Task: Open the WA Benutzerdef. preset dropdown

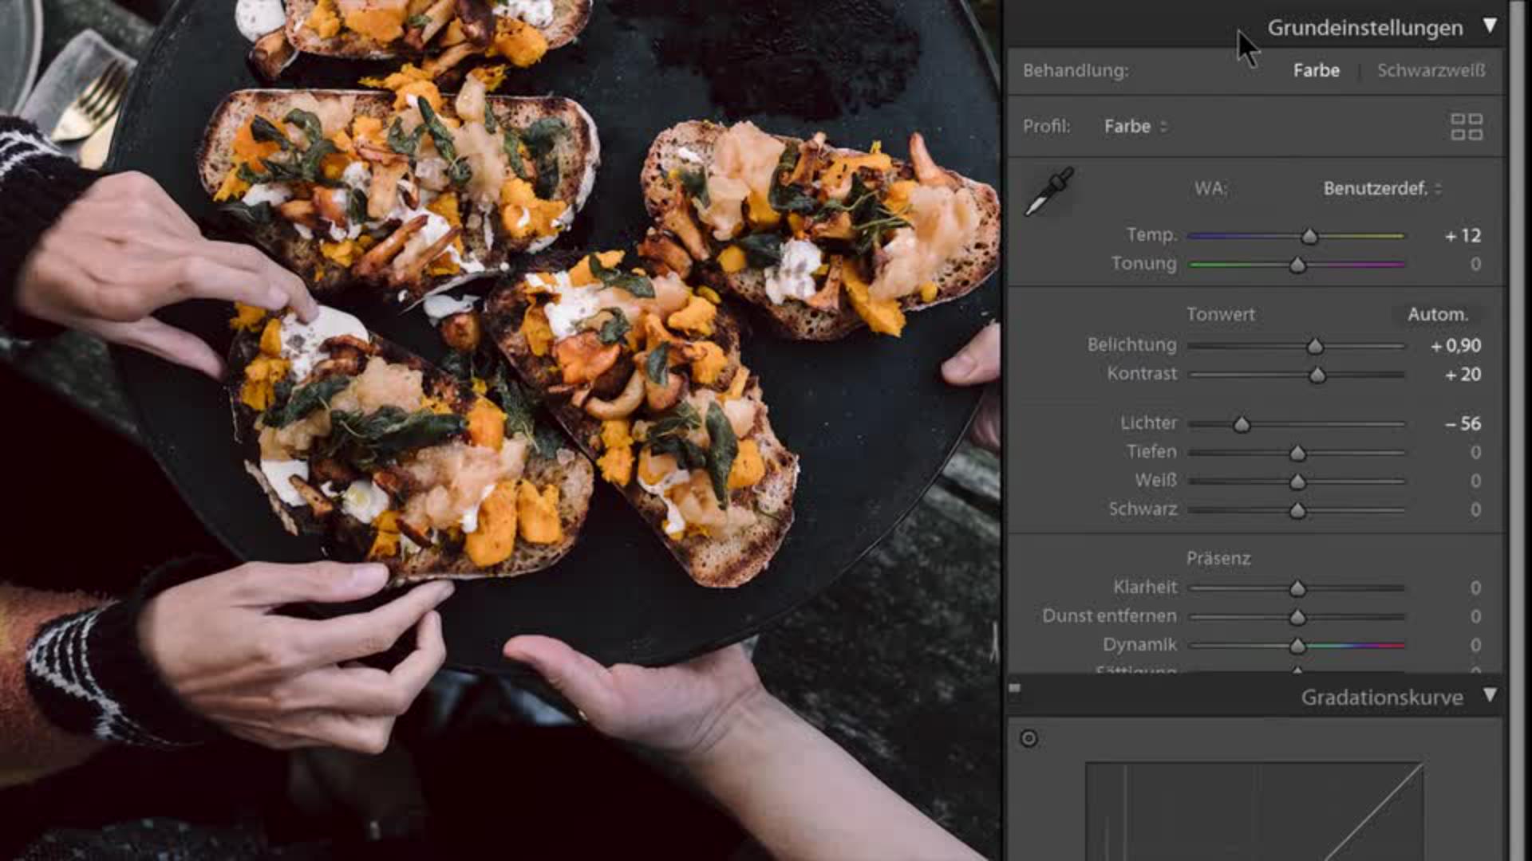Action: [1382, 189]
